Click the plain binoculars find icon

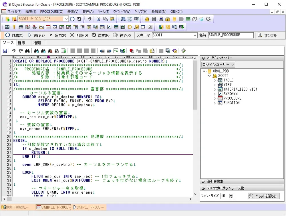[x=27, y=51]
